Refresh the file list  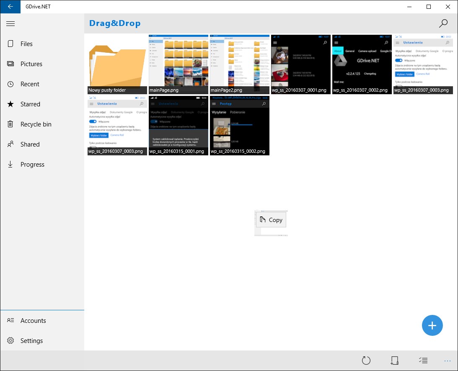(366, 360)
